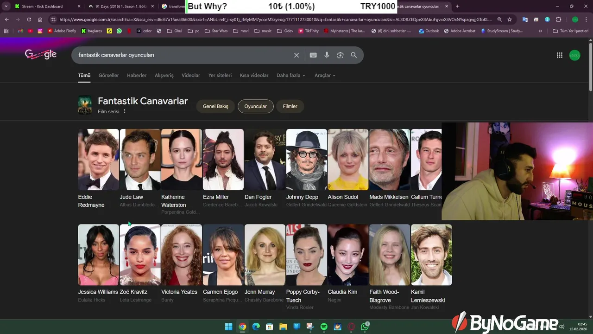Open the browser home page icon
The width and height of the screenshot is (593, 334).
point(40,19)
